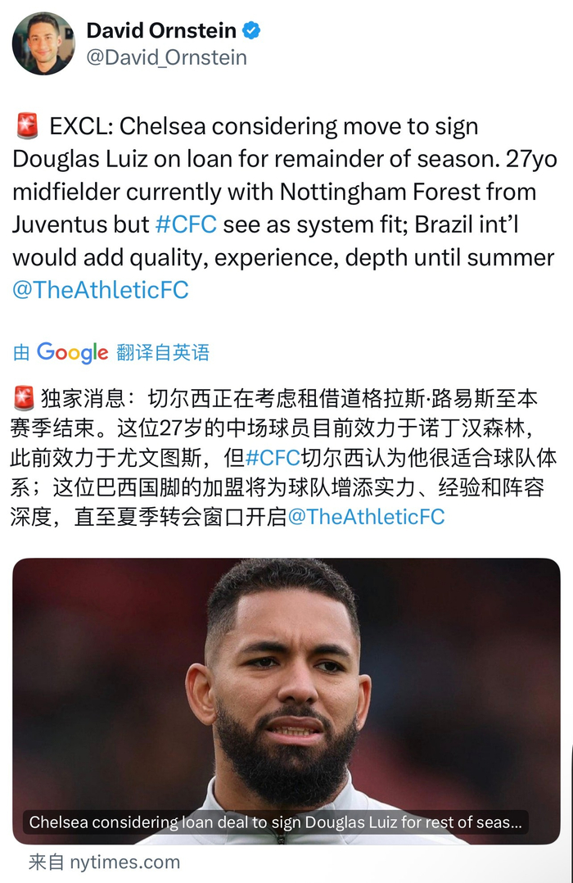
Task: Open the @David_Ornstein handle
Action: 166,58
